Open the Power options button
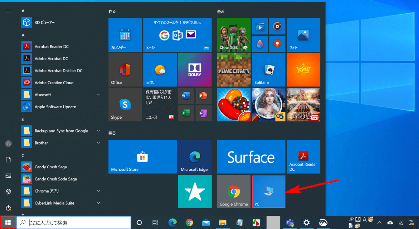This screenshot has width=419, height=229. 8,207
